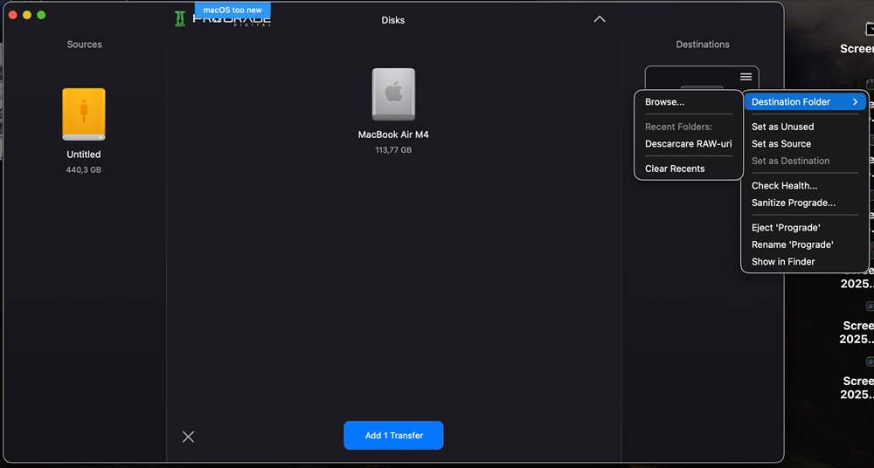Screen dimensions: 874x468
Task: Click Sanitize Prograde... menu entry
Action: (793, 203)
